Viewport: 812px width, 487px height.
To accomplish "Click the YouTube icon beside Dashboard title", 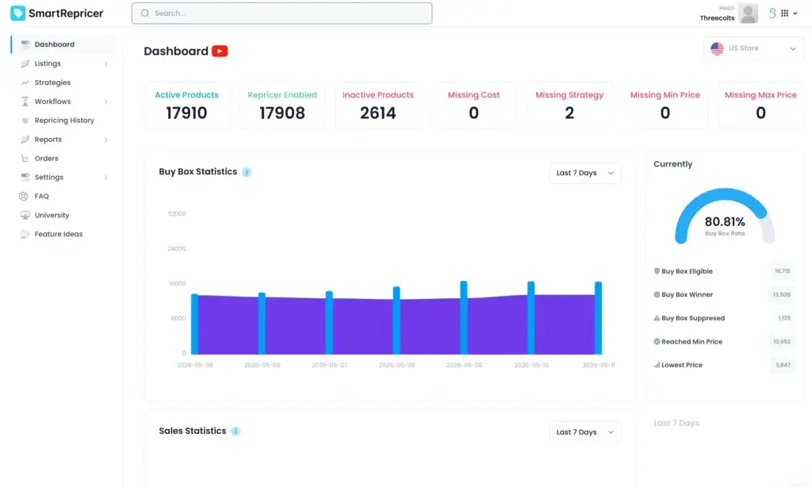I will click(x=220, y=51).
